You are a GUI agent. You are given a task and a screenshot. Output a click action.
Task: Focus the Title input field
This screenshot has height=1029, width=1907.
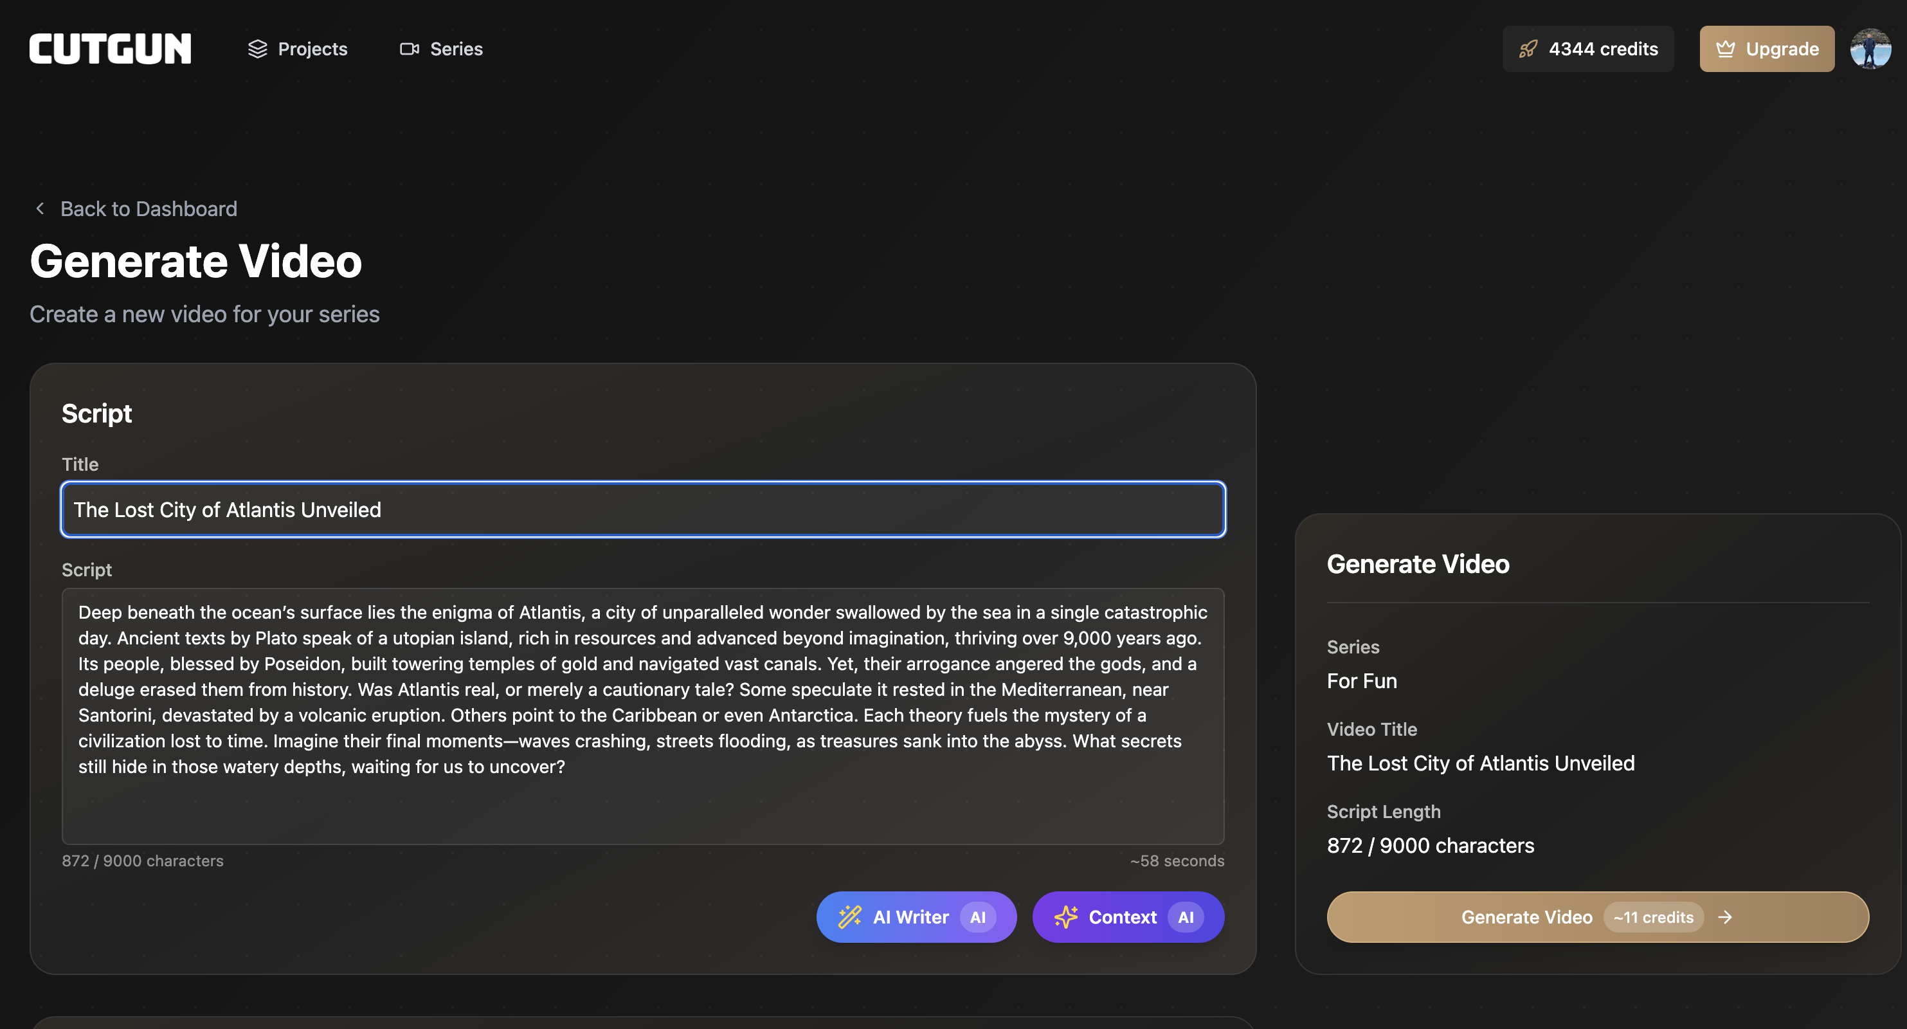(642, 509)
